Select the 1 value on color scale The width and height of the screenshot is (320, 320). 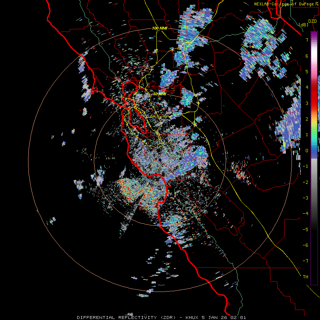307,135
